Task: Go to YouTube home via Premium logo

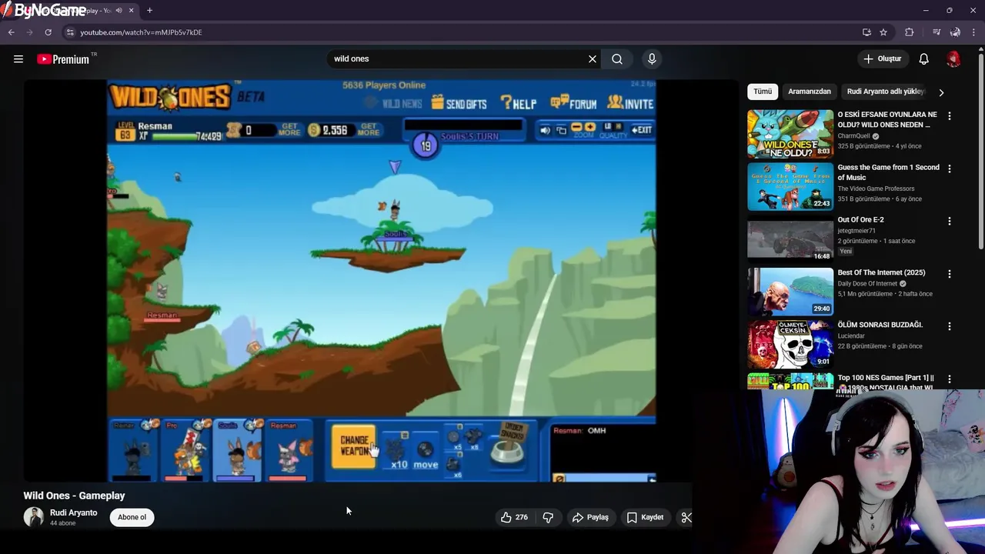Action: pos(63,59)
